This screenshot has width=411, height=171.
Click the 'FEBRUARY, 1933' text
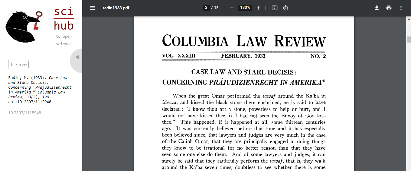pyautogui.click(x=243, y=56)
